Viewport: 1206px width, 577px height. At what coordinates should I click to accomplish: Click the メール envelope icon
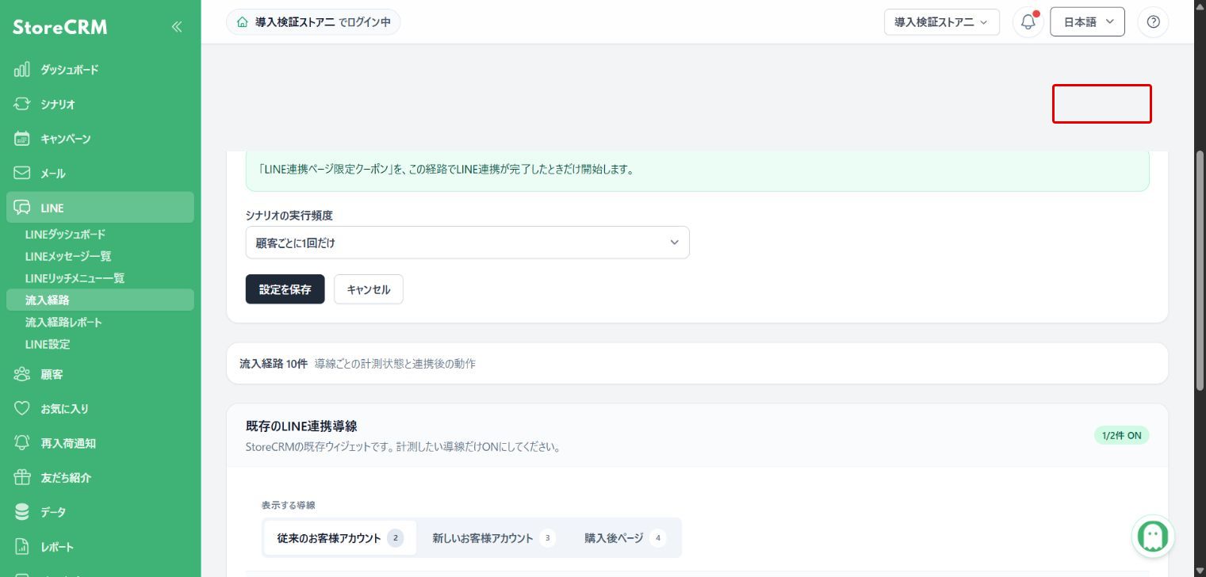tap(22, 173)
